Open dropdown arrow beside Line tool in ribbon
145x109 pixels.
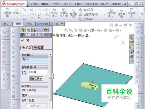coord(28,10)
